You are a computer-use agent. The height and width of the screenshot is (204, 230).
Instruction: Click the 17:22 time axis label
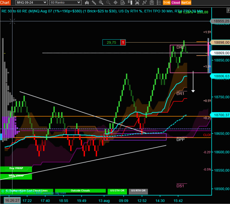[x=27, y=201]
